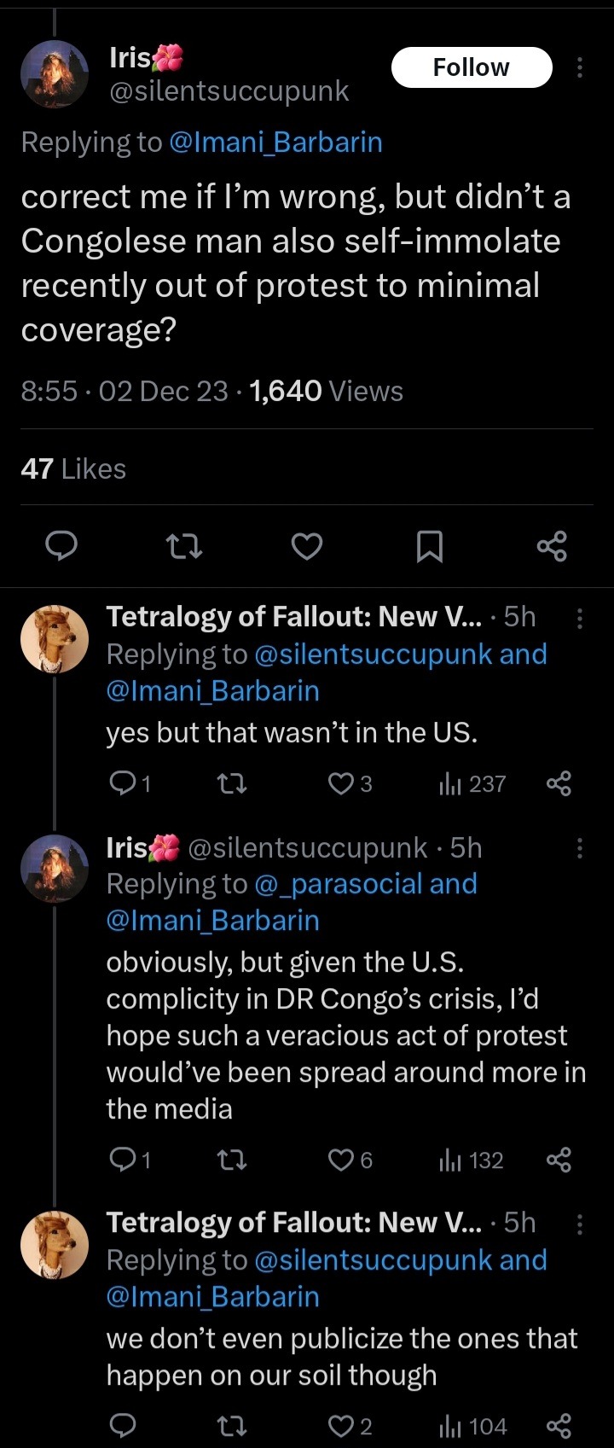Bookmark the main tweet
The image size is (614, 1448).
click(429, 546)
